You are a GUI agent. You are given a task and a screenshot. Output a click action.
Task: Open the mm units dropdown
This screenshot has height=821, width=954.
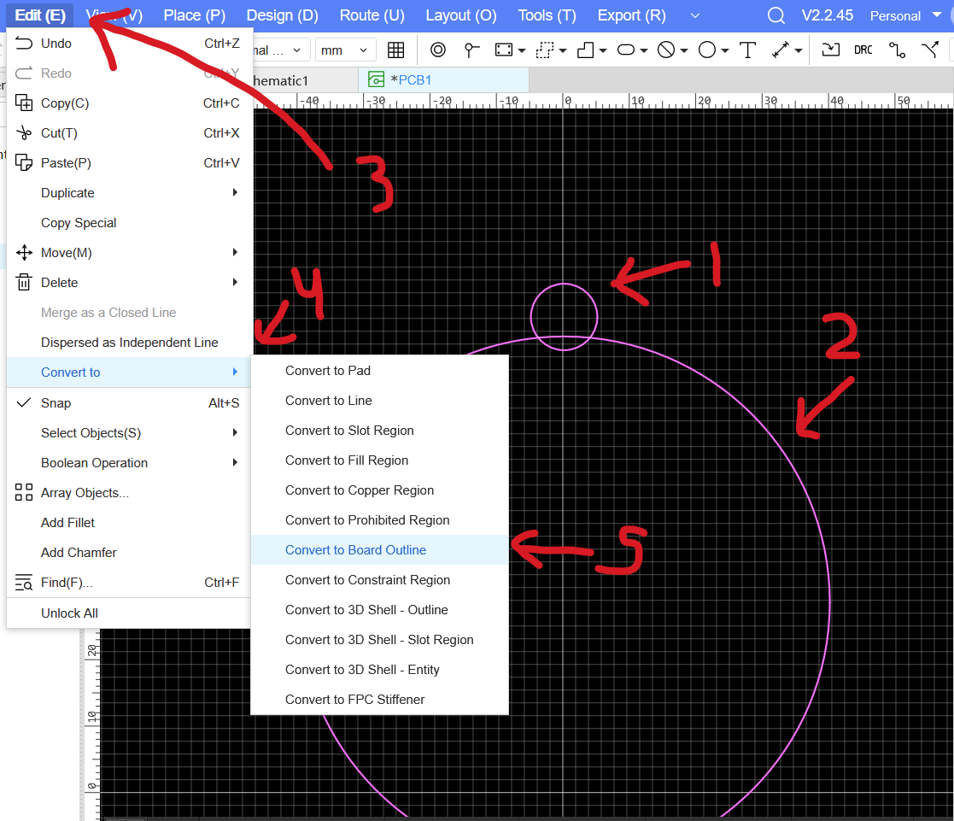click(x=345, y=50)
